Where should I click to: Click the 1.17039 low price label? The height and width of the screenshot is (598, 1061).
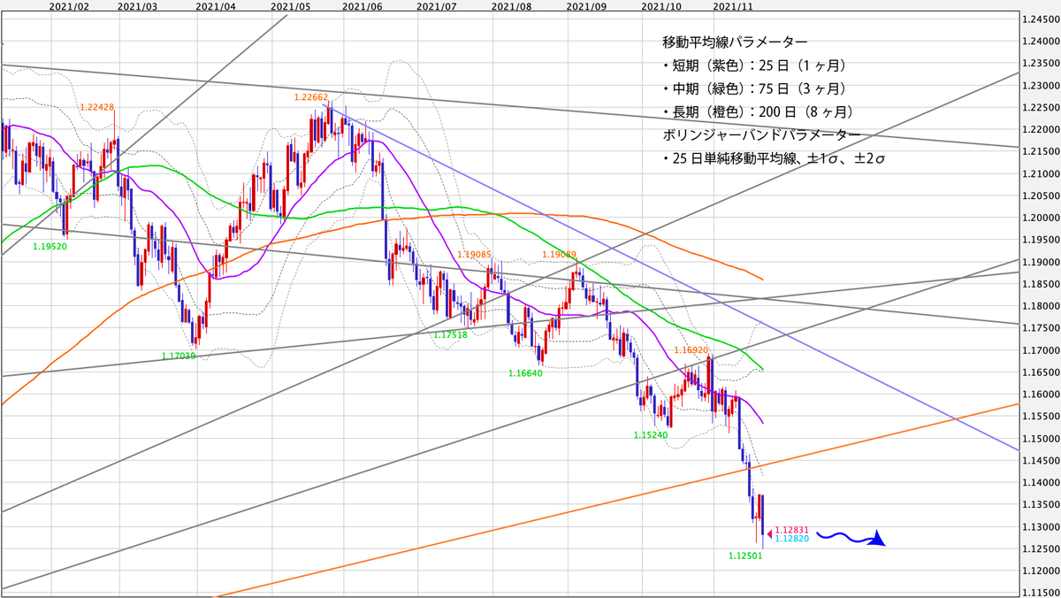179,356
